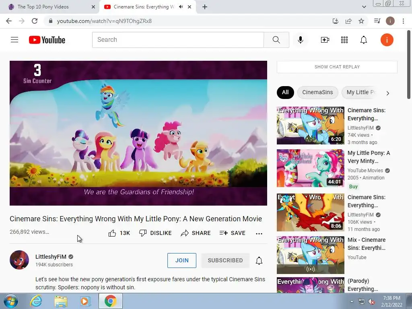412x309 pixels.
Task: Open A Very Minty Christmas thumbnail
Action: [x=310, y=168]
